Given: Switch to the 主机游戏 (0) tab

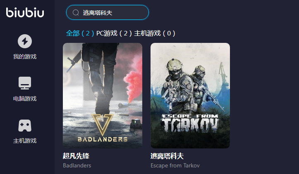Looking at the screenshot, I should point(154,33).
